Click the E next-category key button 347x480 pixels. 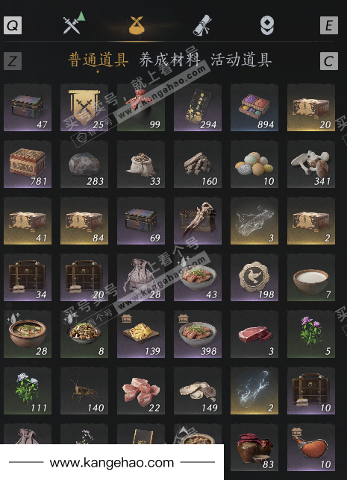pyautogui.click(x=329, y=25)
